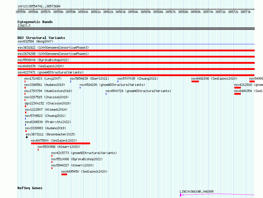Open variant nsv5654639 (Ebert2021)

point(90,78)
